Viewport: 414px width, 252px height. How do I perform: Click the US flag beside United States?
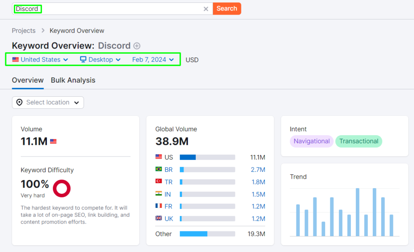coord(16,59)
